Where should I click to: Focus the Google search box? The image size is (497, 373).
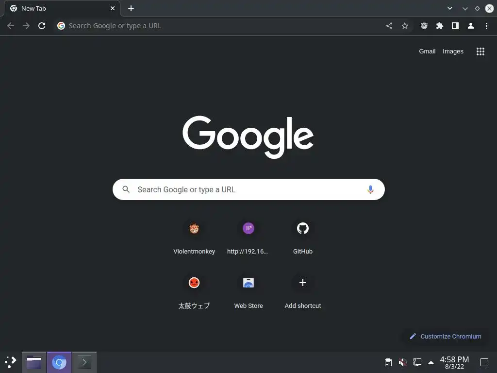(x=248, y=189)
